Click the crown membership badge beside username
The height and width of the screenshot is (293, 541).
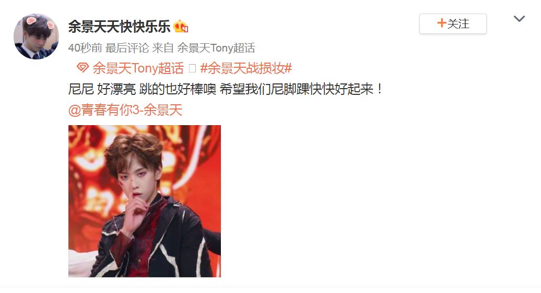181,27
